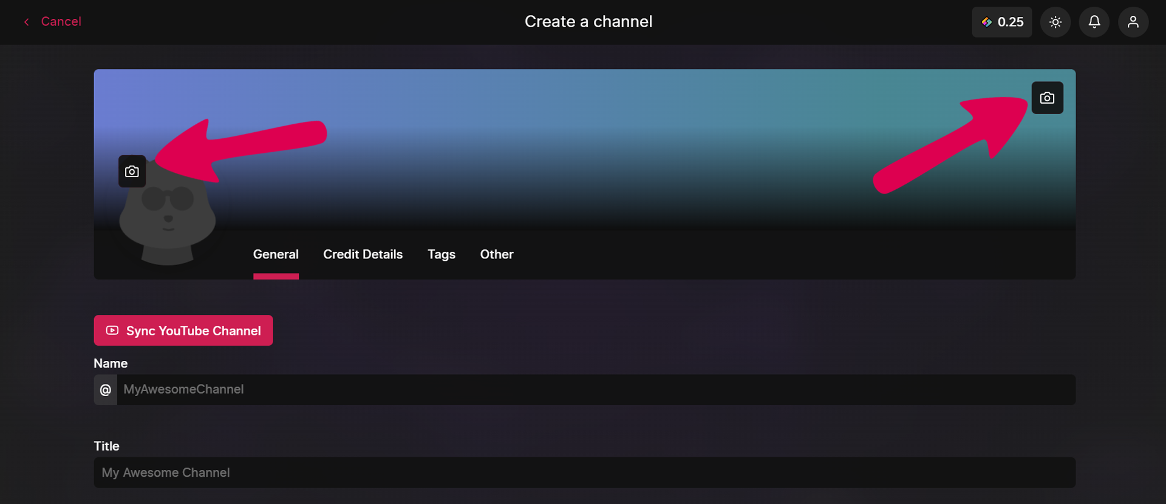Click the colorful credits icon beside 0.25
Image resolution: width=1166 pixels, height=504 pixels.
click(x=987, y=22)
